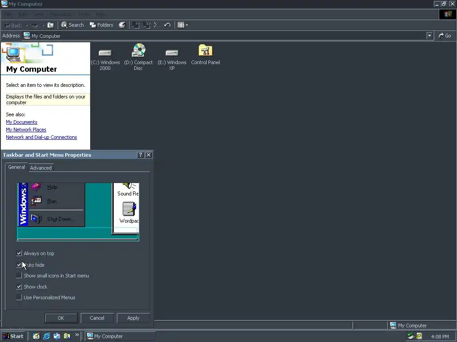The image size is (457, 342).
Task: Click the system clock showing 4:08 PM
Action: coord(440,337)
